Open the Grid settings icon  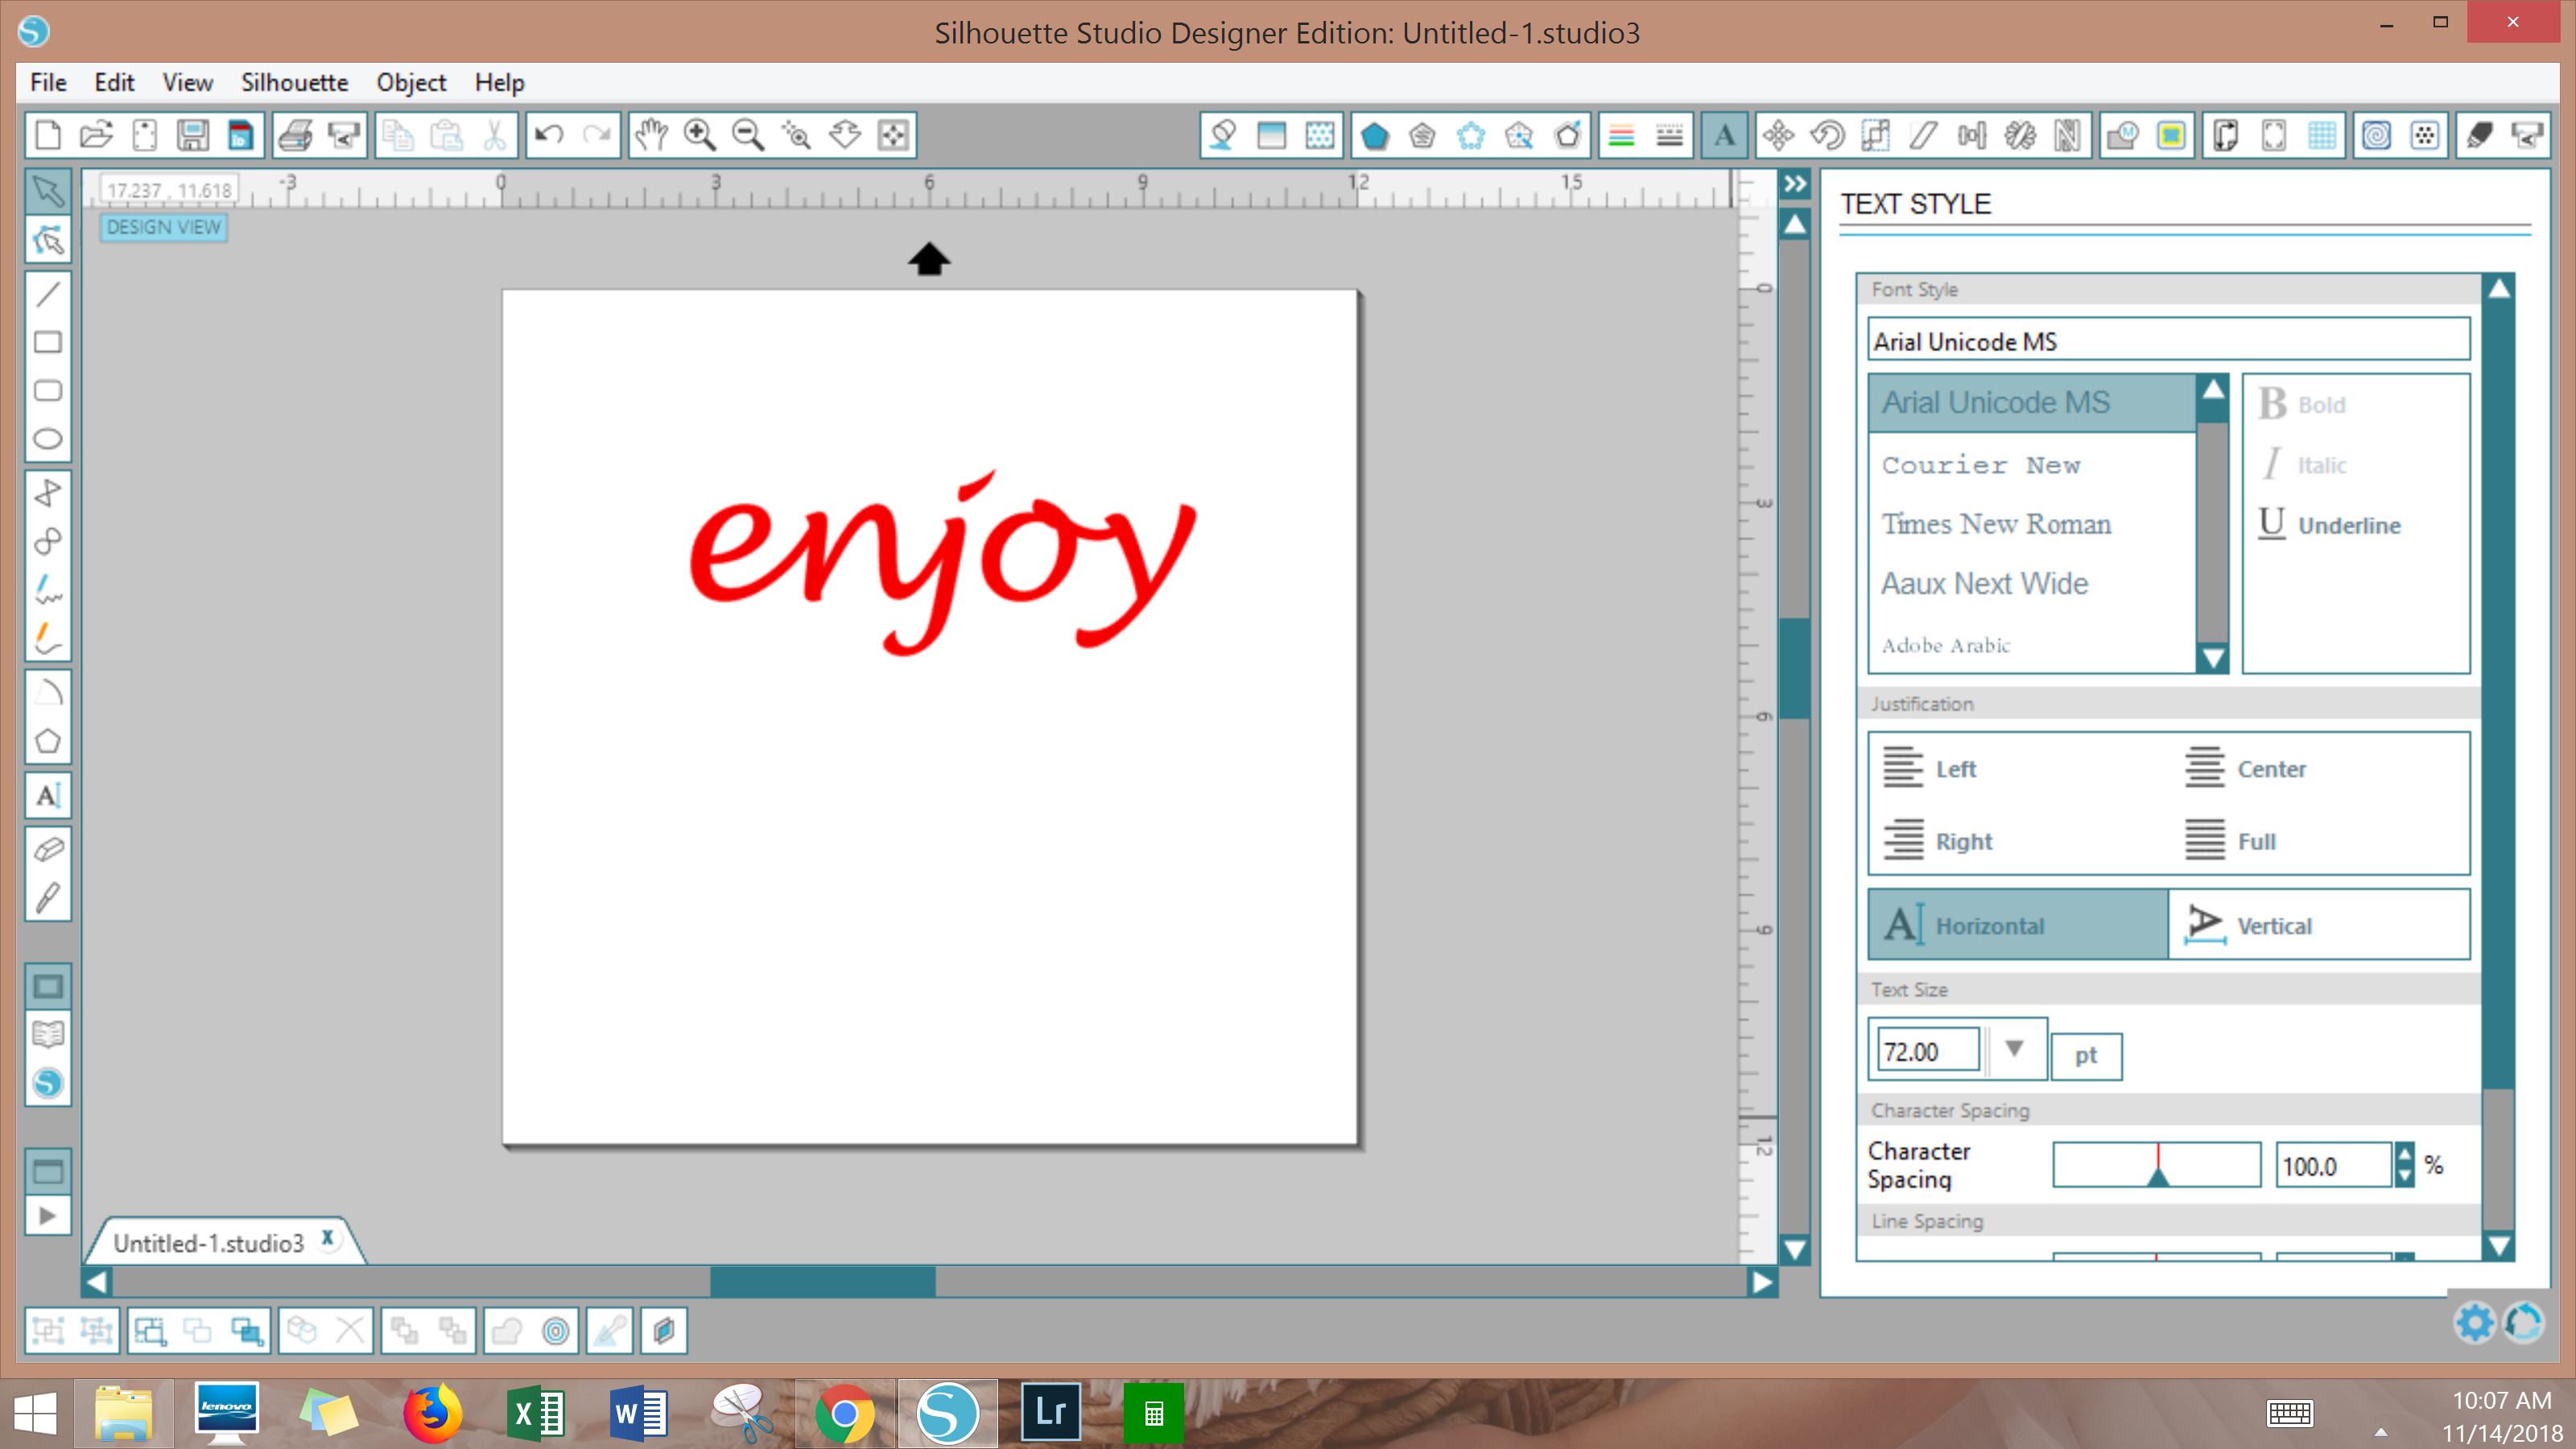pos(2322,135)
